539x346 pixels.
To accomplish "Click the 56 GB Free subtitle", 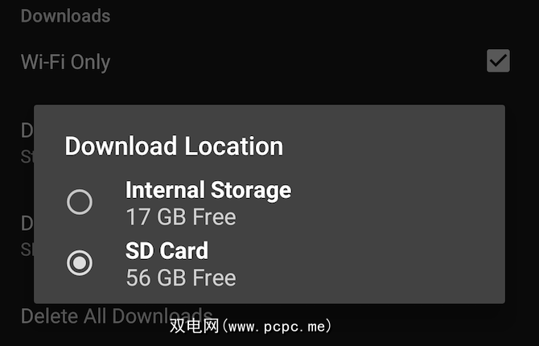I will pyautogui.click(x=181, y=278).
